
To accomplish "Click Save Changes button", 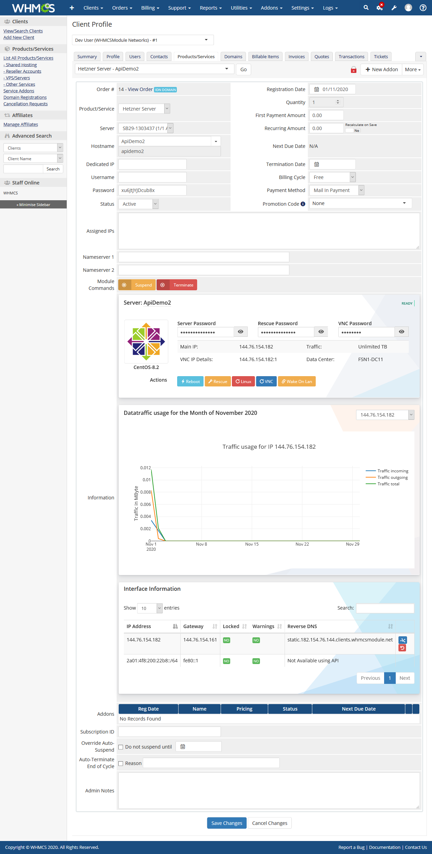I will pos(227,823).
